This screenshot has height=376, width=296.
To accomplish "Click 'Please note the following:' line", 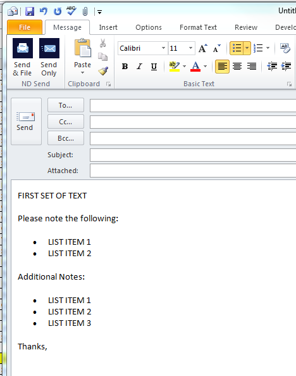I will click(x=68, y=219).
